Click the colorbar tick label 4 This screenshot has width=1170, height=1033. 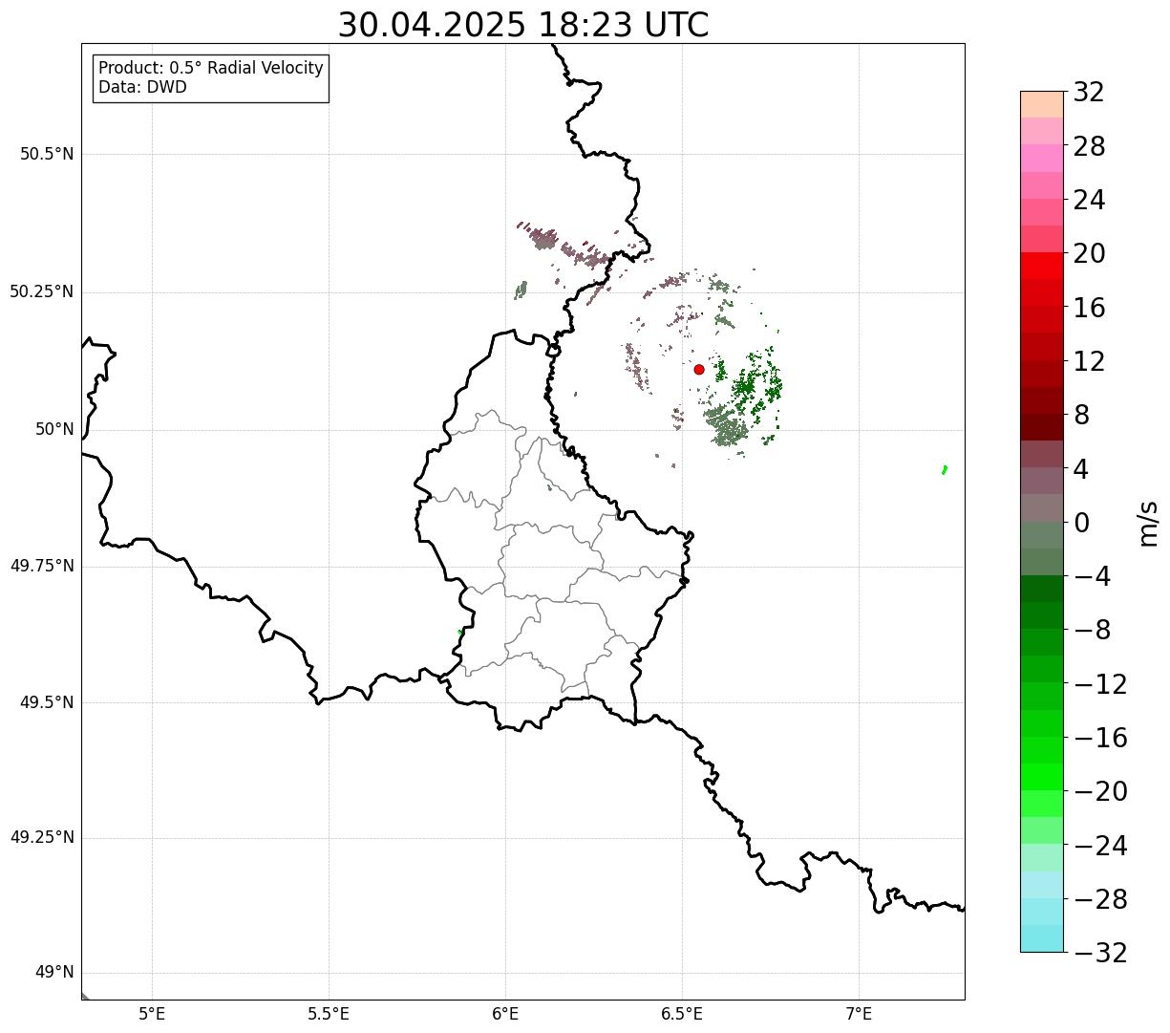click(1081, 469)
